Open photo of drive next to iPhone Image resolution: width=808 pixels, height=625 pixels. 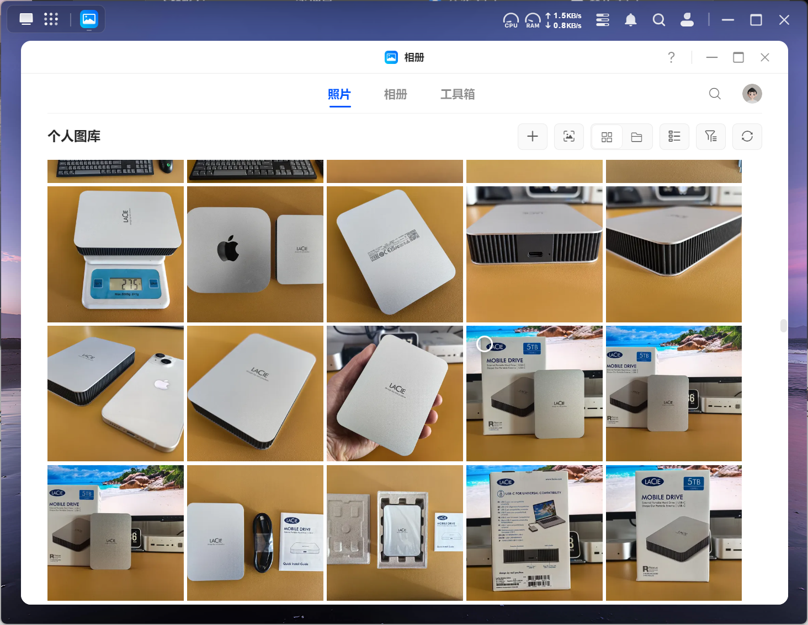(x=115, y=394)
